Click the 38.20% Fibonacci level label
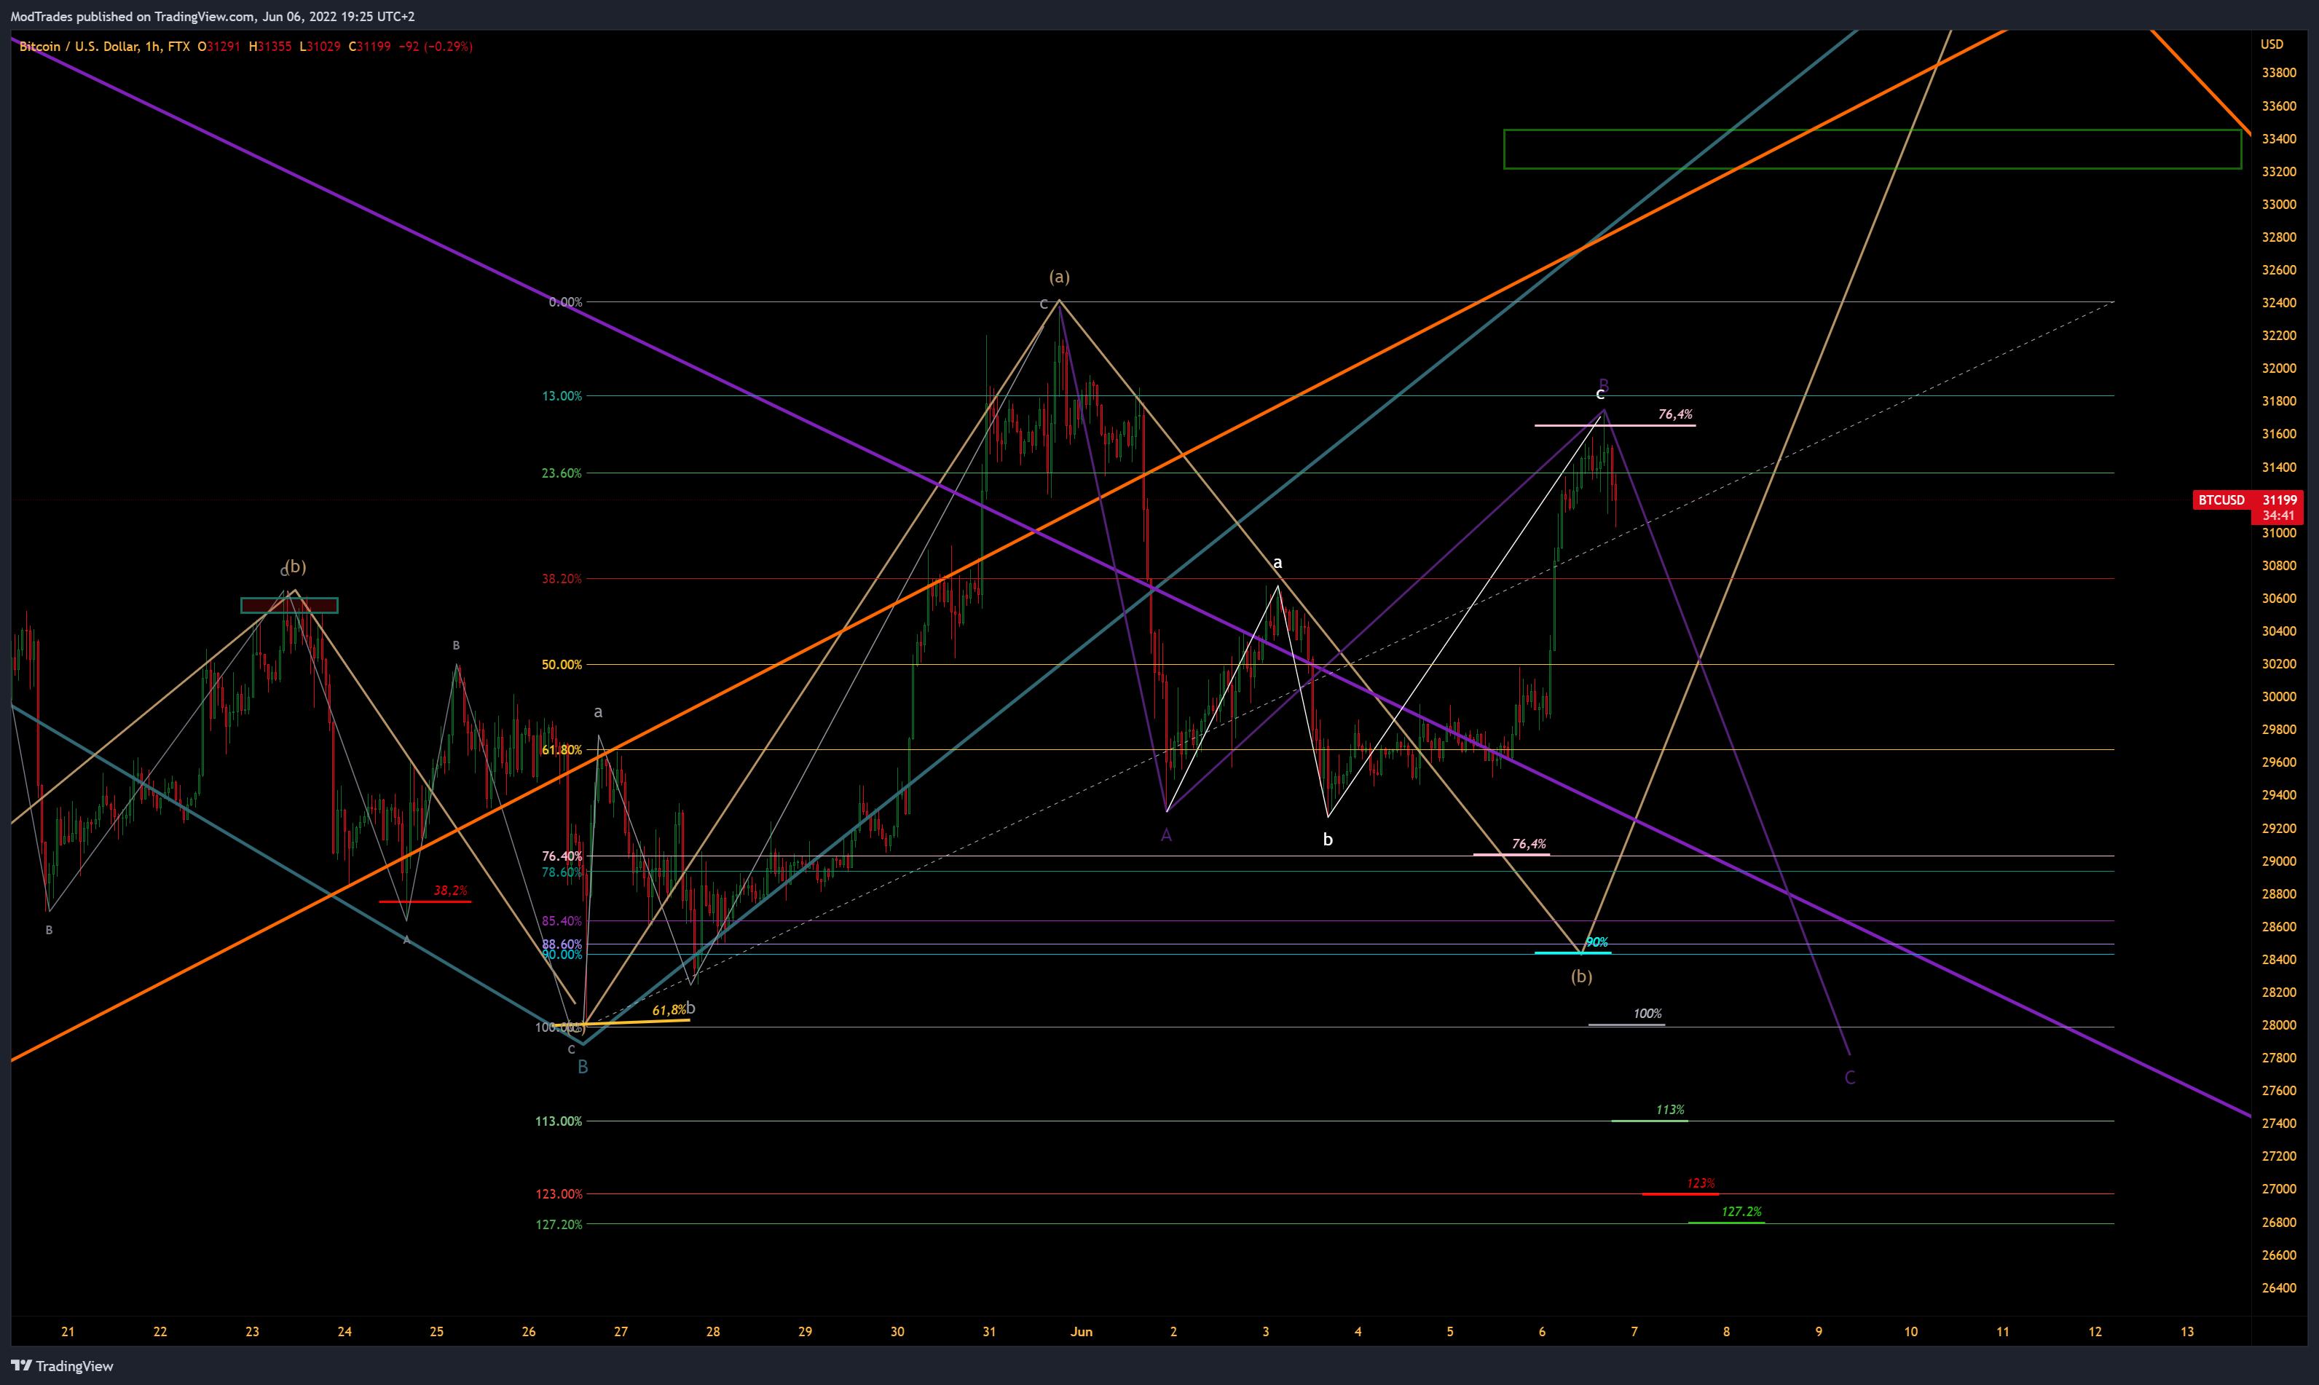Screen dimensions: 2319x1385 [x=562, y=579]
